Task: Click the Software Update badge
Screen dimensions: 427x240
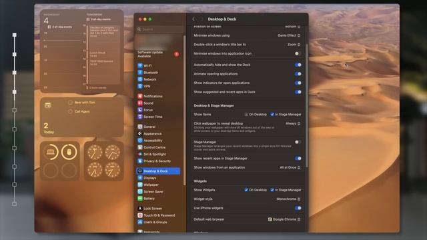Action: pos(176,54)
